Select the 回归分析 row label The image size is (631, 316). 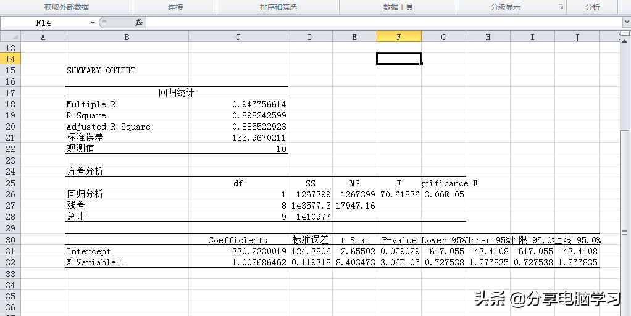pyautogui.click(x=127, y=194)
